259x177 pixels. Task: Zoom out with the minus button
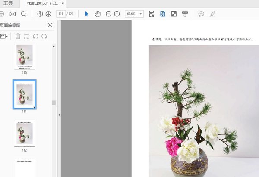click(x=108, y=14)
